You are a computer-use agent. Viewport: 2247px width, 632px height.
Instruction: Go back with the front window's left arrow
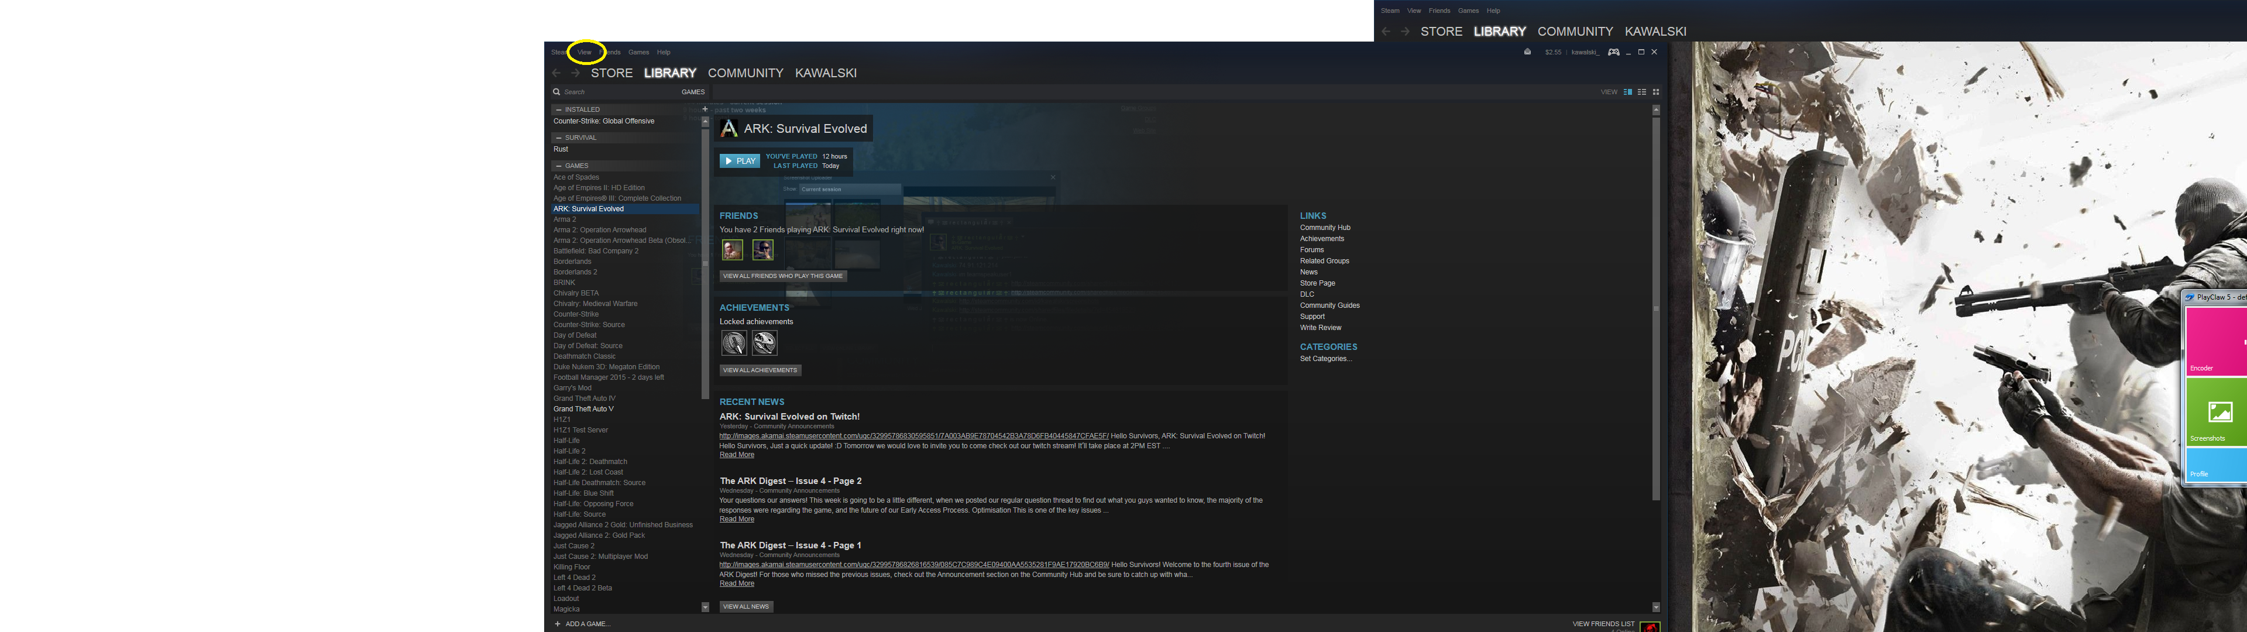556,73
